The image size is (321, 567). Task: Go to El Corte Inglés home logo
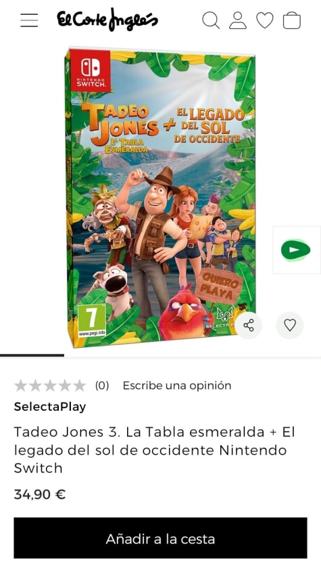107,20
